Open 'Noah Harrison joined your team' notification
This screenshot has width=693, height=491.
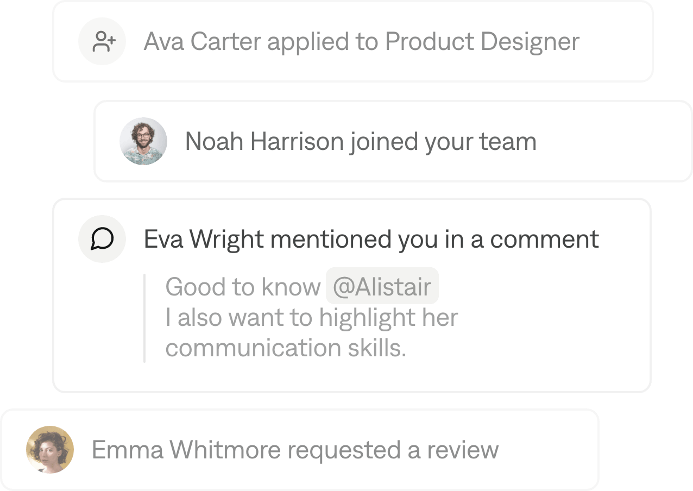click(361, 141)
